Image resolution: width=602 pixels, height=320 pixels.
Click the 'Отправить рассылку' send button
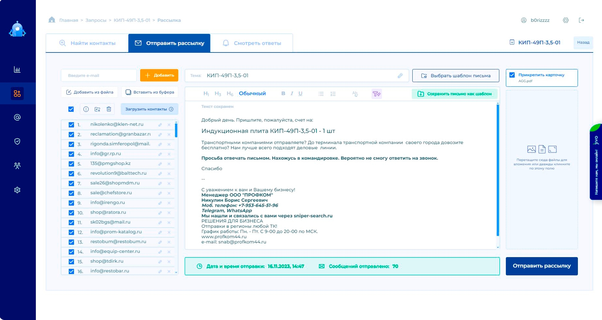[541, 266]
